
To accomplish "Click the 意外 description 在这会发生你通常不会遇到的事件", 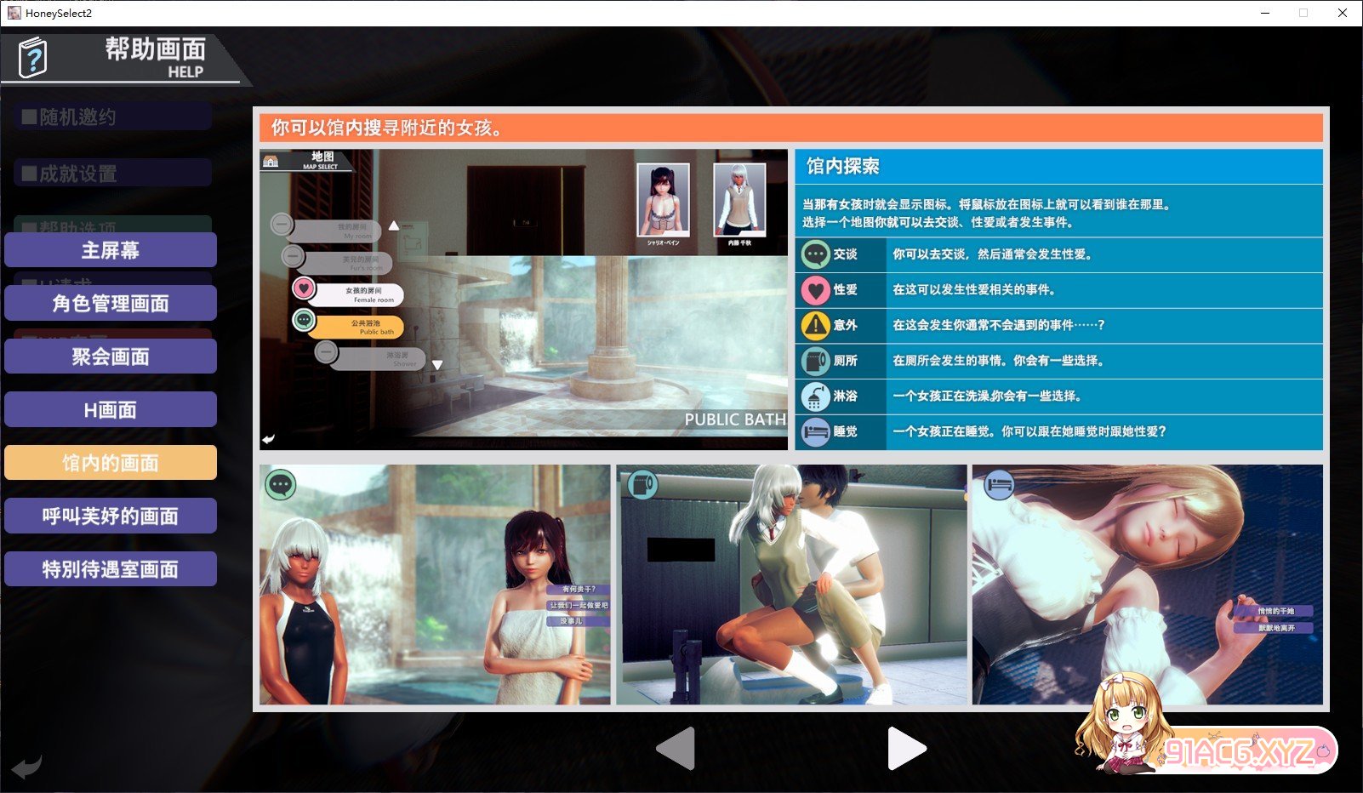I will (999, 325).
